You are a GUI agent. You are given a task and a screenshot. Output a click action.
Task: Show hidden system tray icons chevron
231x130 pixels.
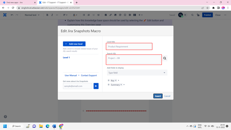click(x=187, y=126)
